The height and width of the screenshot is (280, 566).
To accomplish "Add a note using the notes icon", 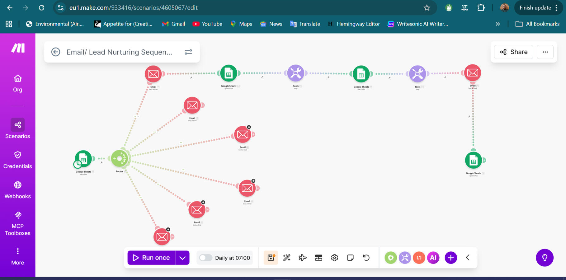I will tap(350, 258).
